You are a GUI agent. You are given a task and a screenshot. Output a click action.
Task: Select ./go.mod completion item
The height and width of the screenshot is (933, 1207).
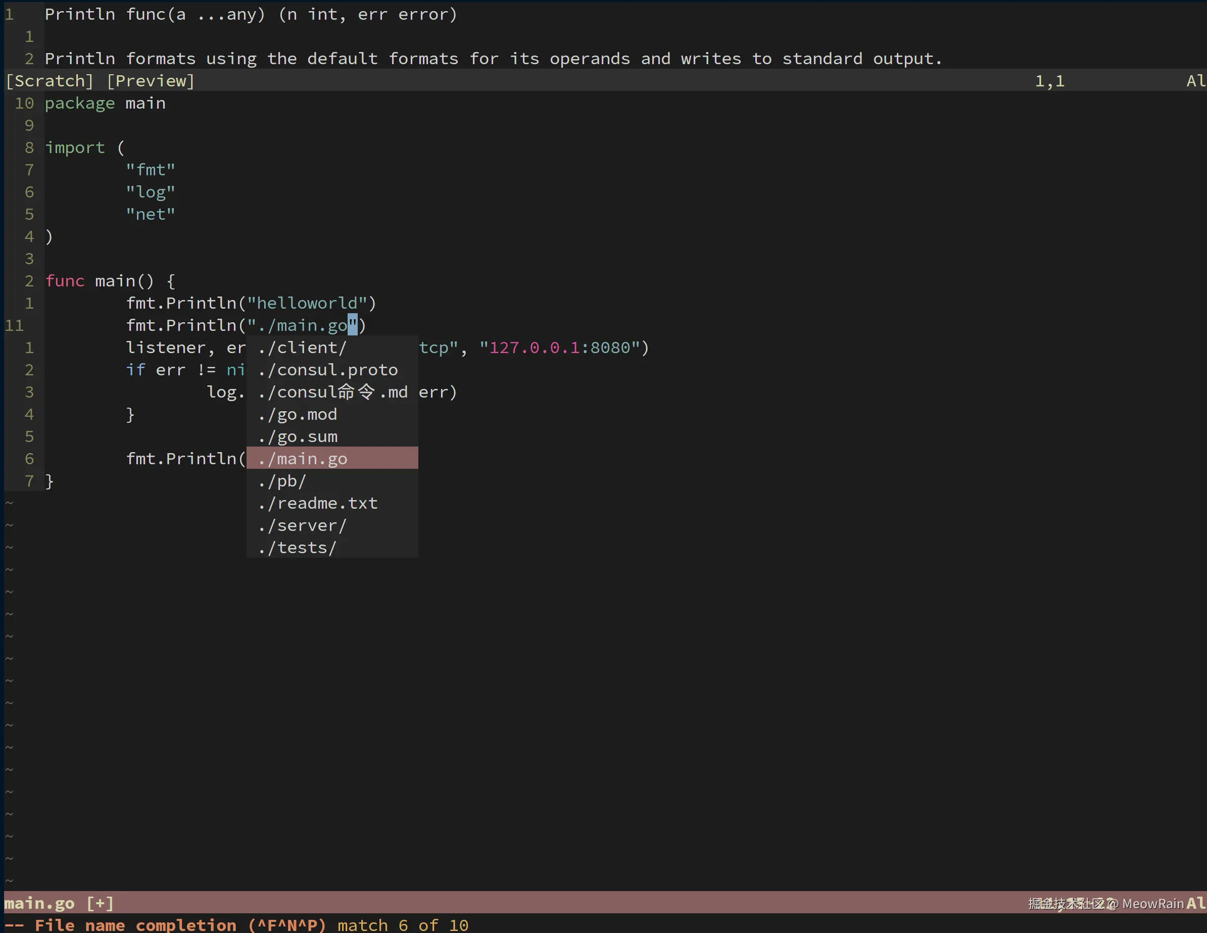tap(298, 414)
